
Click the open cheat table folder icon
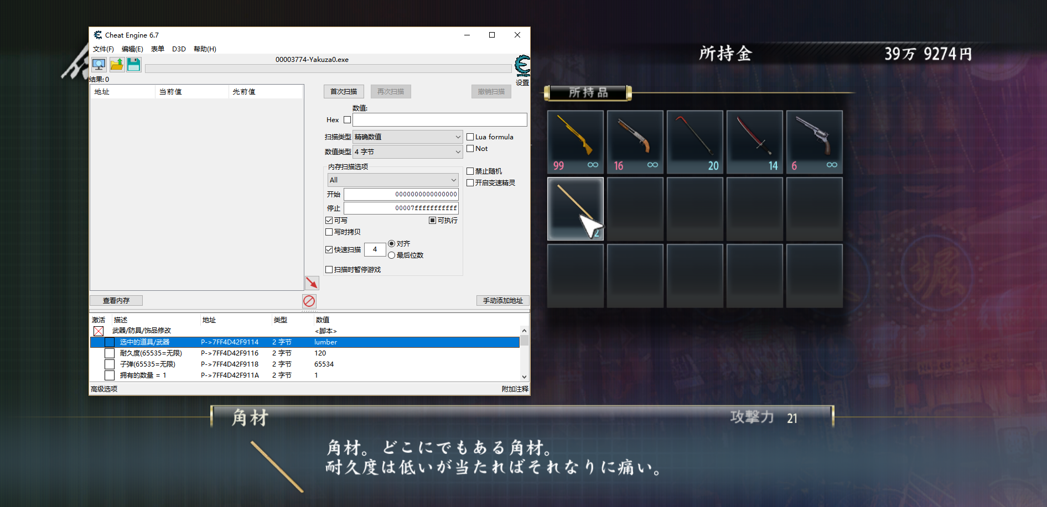tap(116, 65)
